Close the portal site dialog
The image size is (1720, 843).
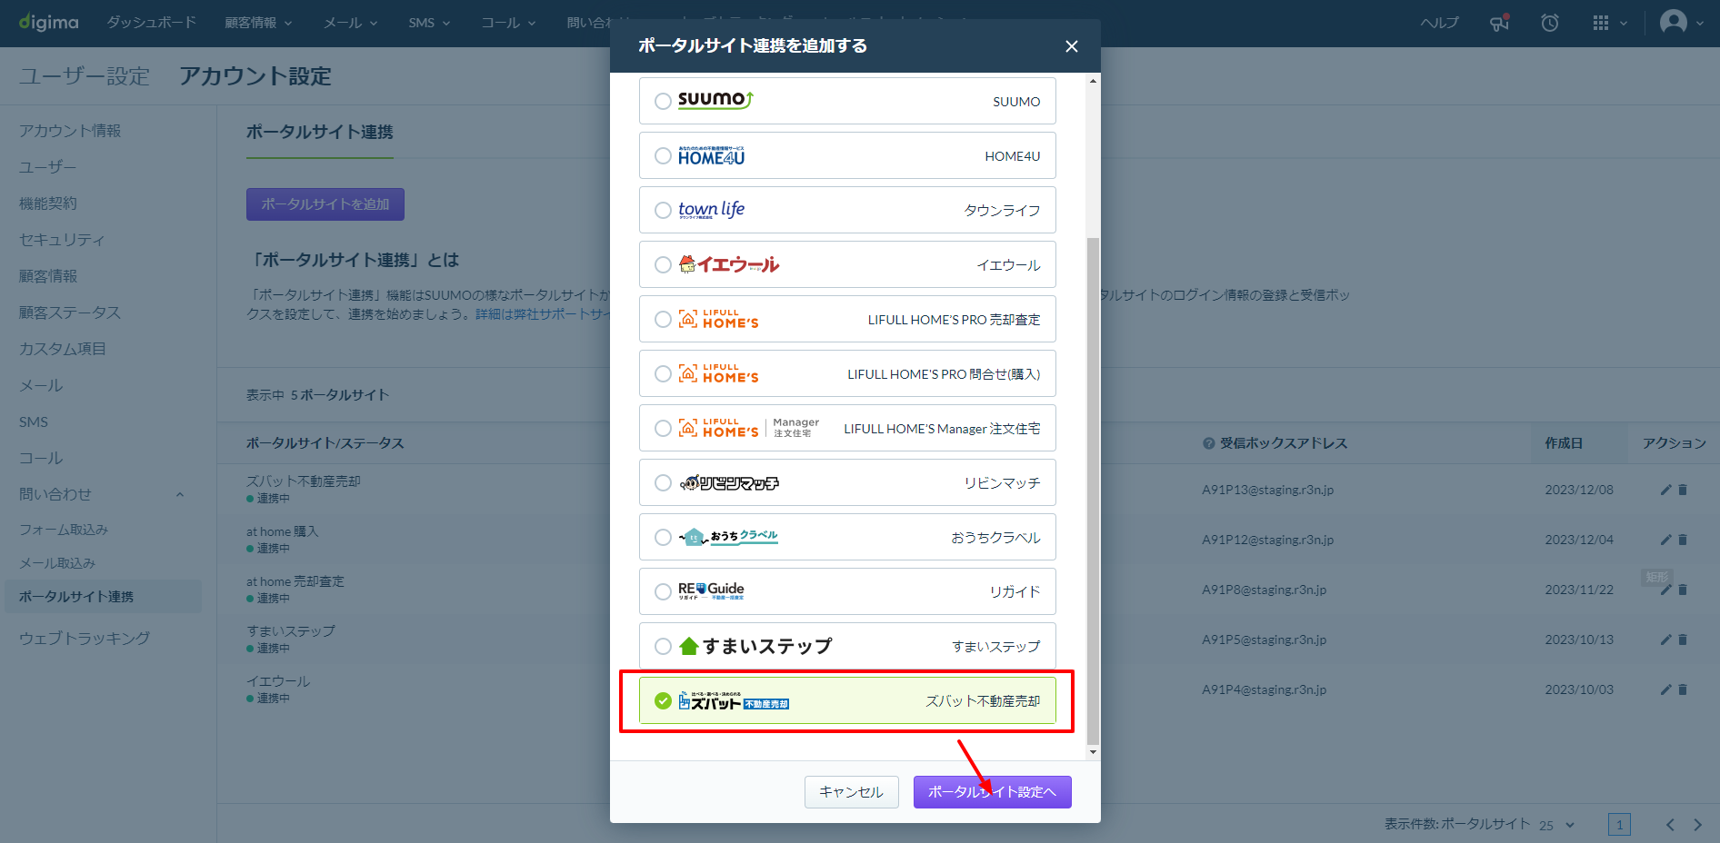coord(1072,46)
